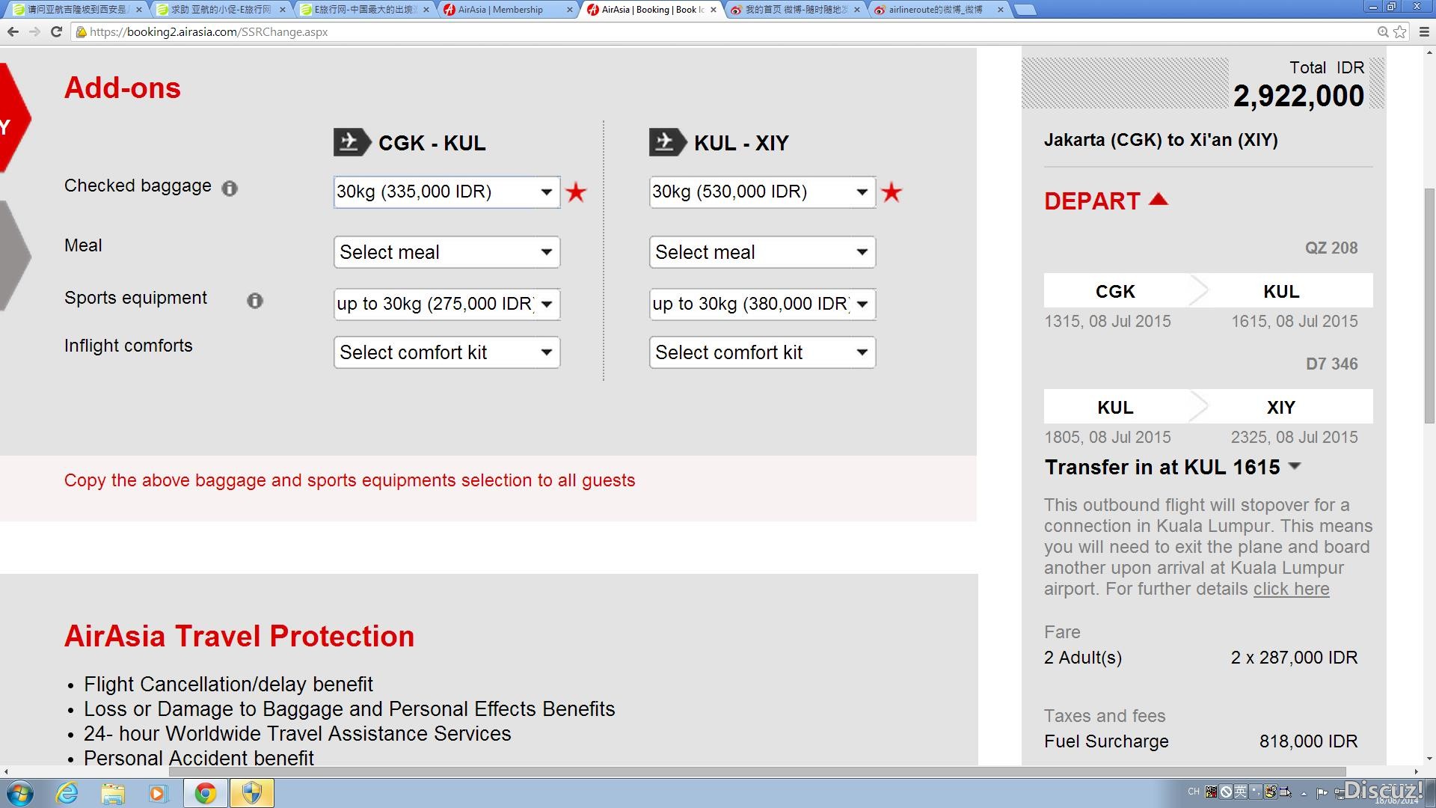Click the Fuel Surcharge 818,000 IDR value
The height and width of the screenshot is (808, 1436).
click(x=1308, y=741)
